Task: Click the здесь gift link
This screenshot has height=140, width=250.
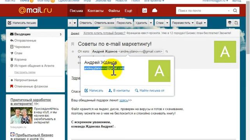Action: click(123, 100)
